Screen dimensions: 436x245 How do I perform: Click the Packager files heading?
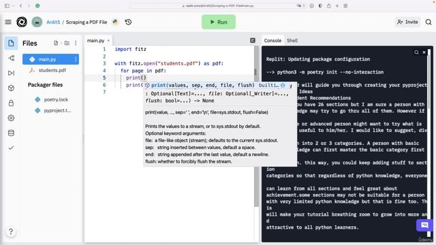point(45,84)
